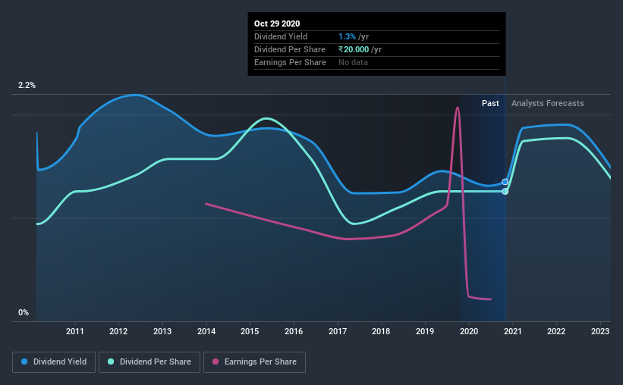Click the 2015 x-axis label
The width and height of the screenshot is (623, 385).
[x=250, y=331]
